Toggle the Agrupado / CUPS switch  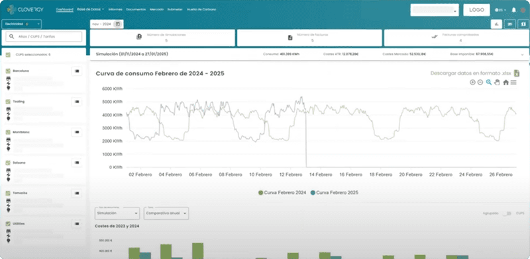tap(506, 213)
